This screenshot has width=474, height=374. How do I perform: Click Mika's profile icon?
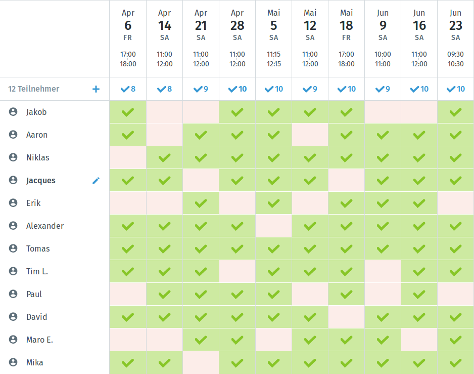click(13, 362)
